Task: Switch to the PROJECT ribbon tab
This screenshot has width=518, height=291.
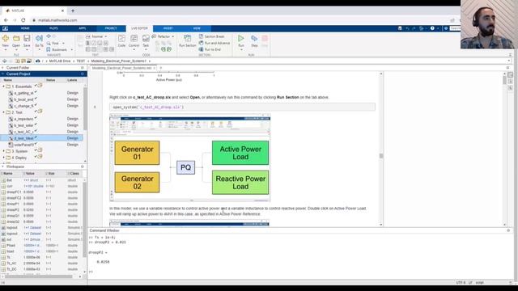Action: (x=111, y=28)
